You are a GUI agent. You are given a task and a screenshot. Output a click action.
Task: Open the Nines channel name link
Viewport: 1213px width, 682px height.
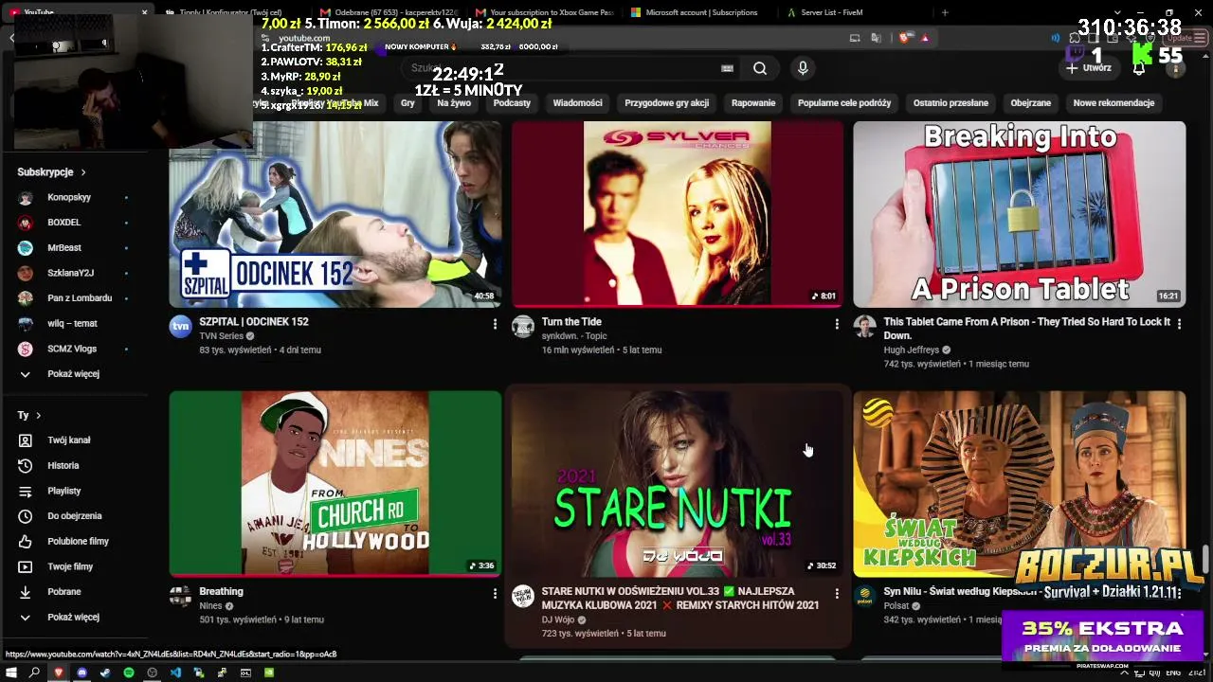coord(210,606)
